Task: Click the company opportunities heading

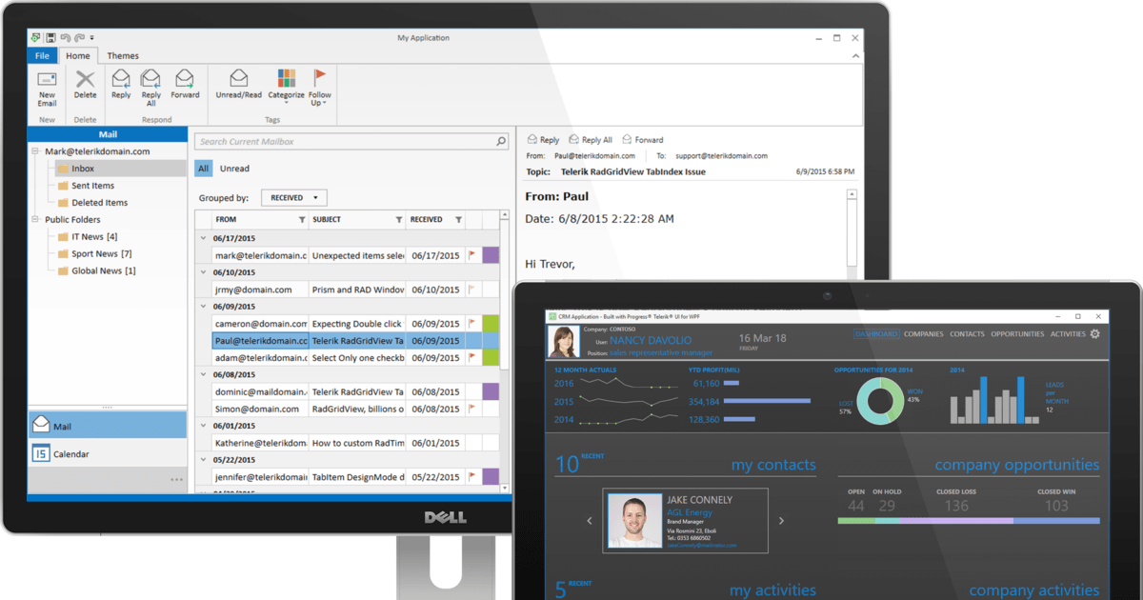Action: coord(1016,465)
